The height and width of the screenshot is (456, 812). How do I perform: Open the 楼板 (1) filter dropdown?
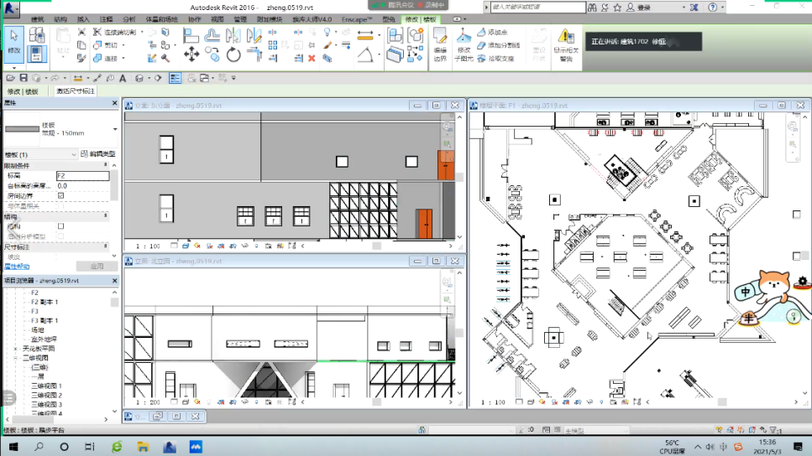[x=74, y=154]
